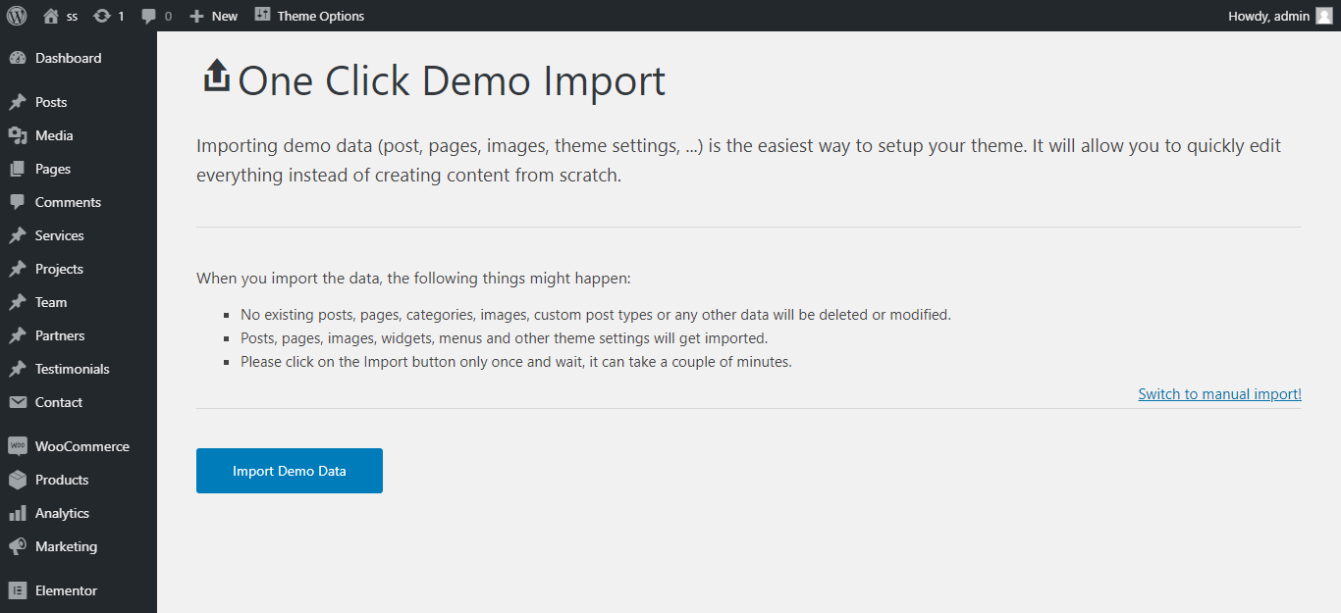Click the WordPress logo icon
1341x613 pixels.
pyautogui.click(x=17, y=16)
